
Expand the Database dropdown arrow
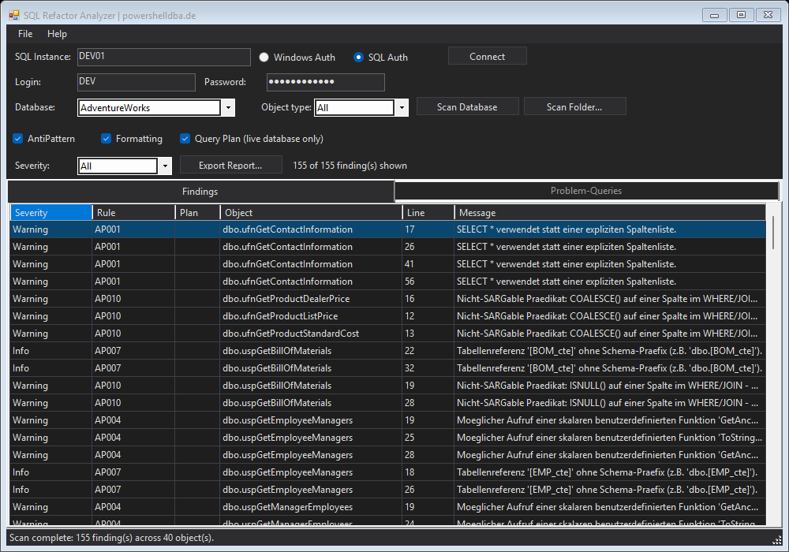pyautogui.click(x=229, y=107)
